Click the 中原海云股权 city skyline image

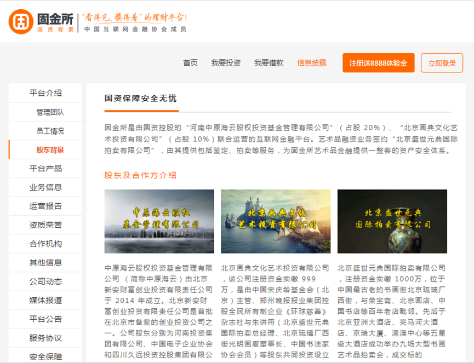(x=159, y=221)
